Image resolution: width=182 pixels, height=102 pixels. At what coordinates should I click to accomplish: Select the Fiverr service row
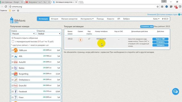(36, 97)
